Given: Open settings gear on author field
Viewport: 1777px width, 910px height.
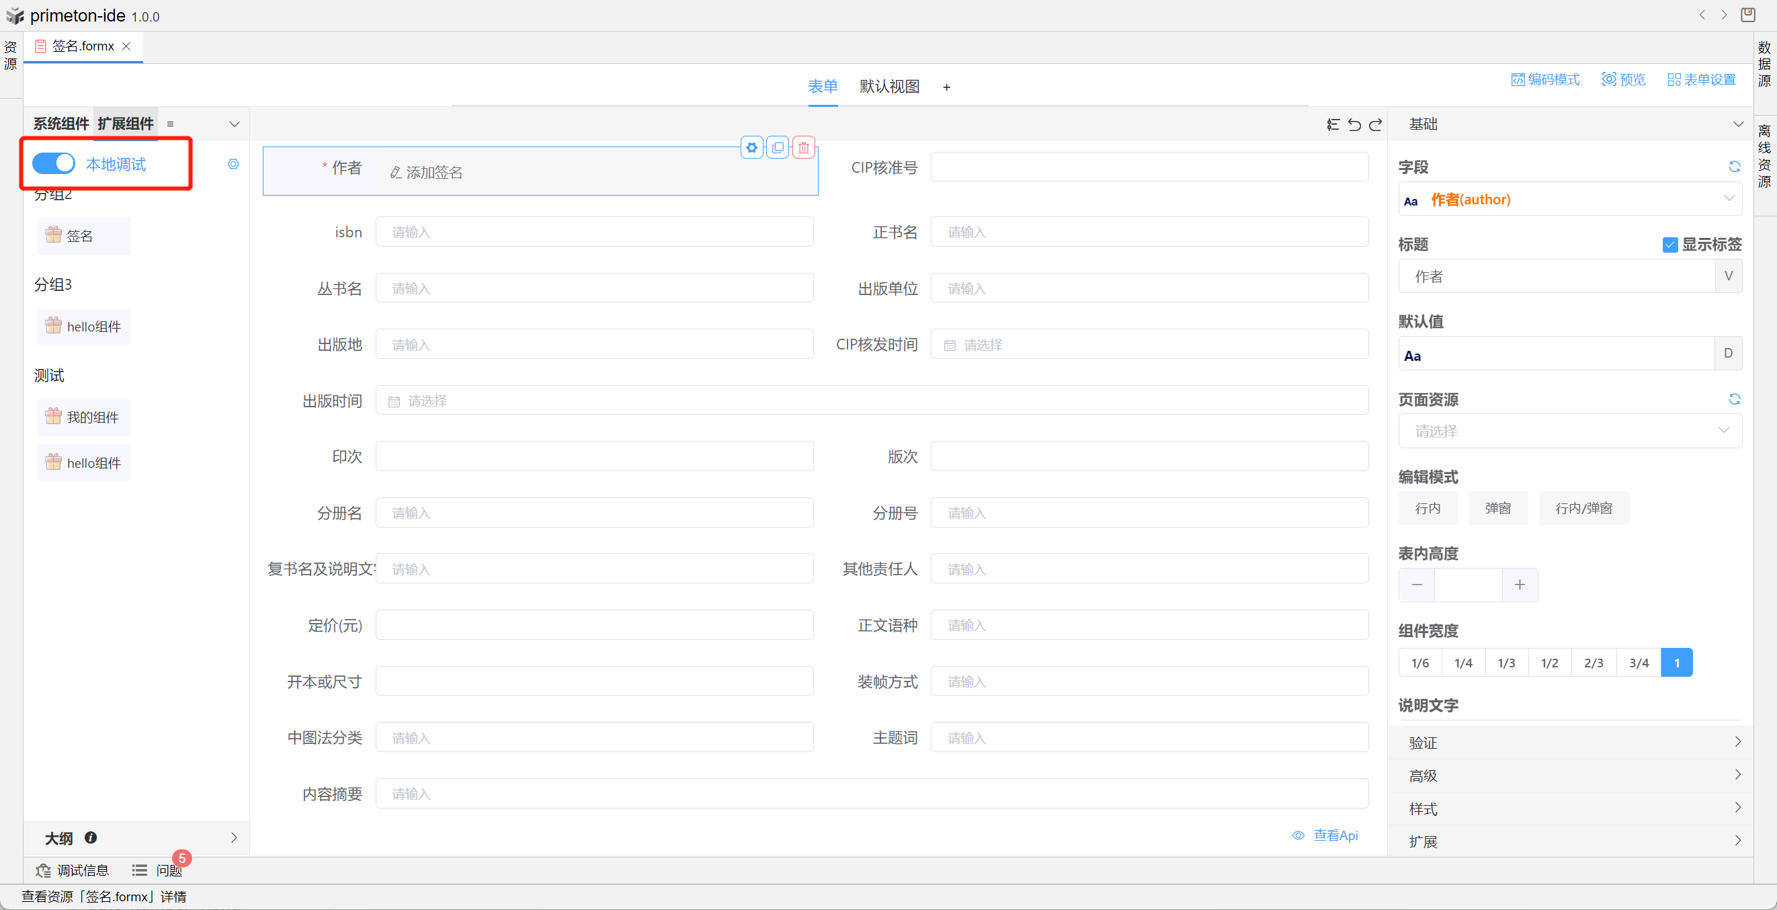Looking at the screenshot, I should tap(752, 148).
